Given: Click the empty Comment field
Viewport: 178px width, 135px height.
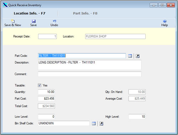Looking at the screenshot, I should tap(89, 74).
